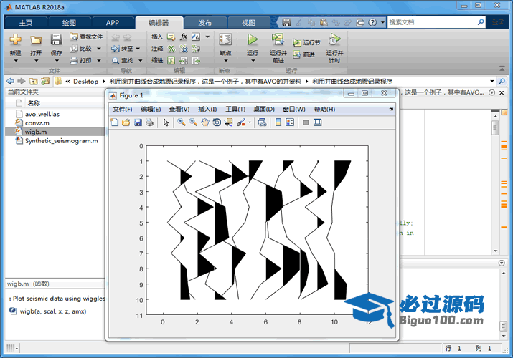The width and height of the screenshot is (513, 358).
Task: Open Brush color dropdown arrow
Action: [x=250, y=122]
